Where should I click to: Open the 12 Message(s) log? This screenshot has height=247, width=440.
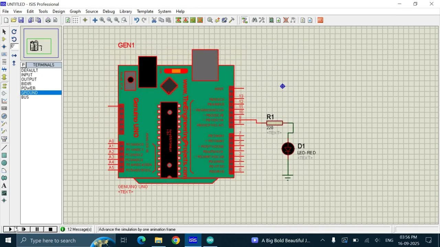[76, 229]
